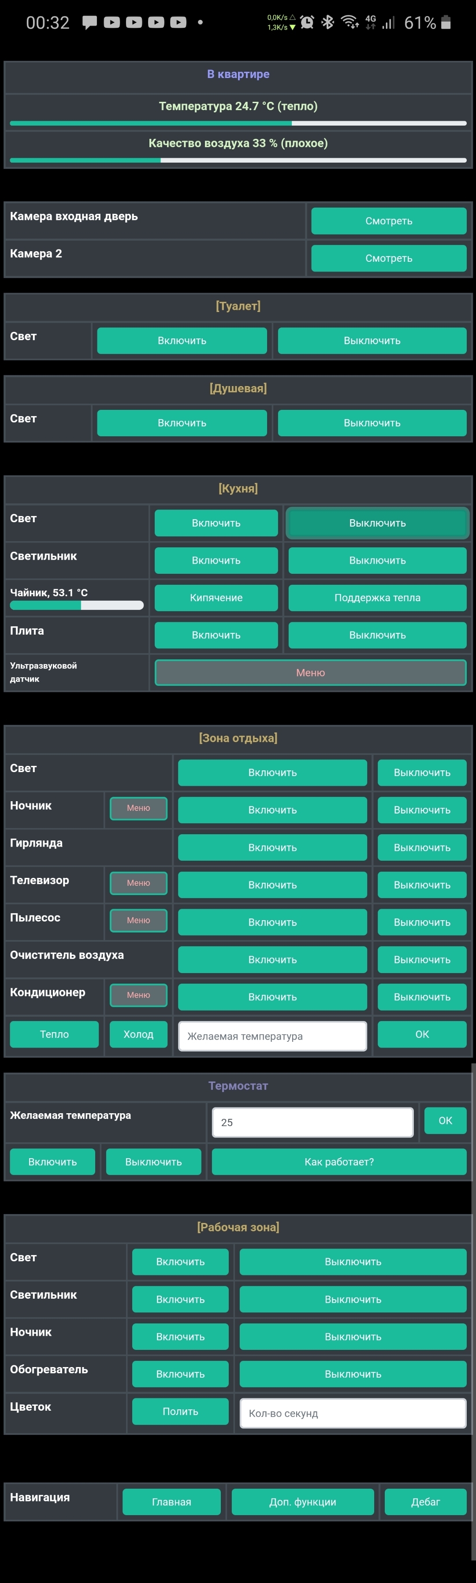Turn off the Зона отдыха light

coord(422,773)
